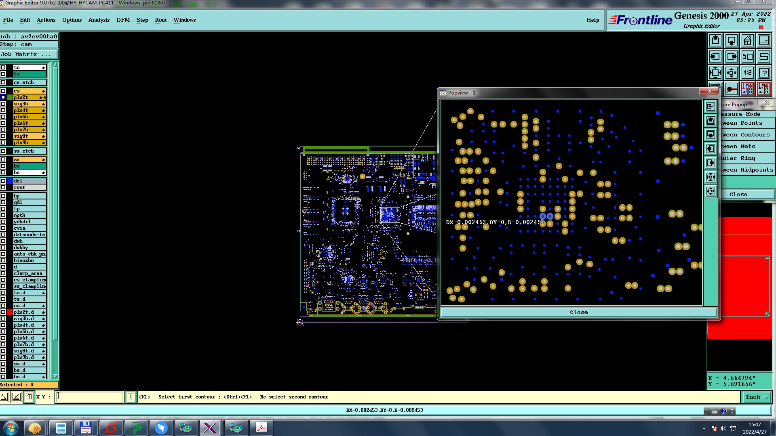Click the zoom 1:2 icon
The width and height of the screenshot is (776, 436).
(747, 73)
